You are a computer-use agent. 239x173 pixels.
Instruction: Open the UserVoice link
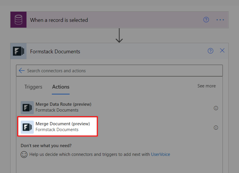[x=160, y=154]
